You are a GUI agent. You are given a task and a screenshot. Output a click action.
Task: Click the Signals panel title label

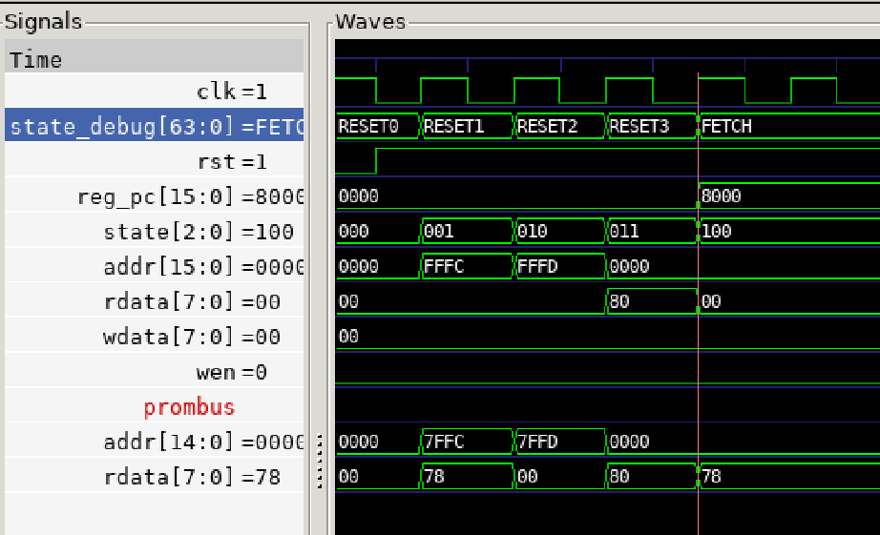43,21
